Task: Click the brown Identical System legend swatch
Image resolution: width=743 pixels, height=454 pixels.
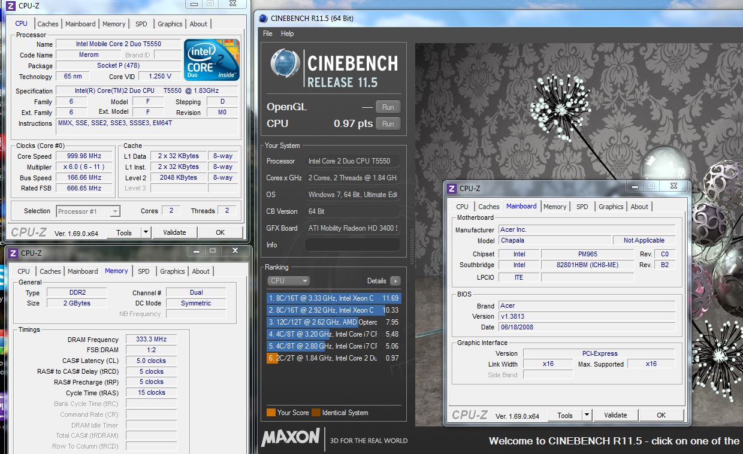Action: 316,413
